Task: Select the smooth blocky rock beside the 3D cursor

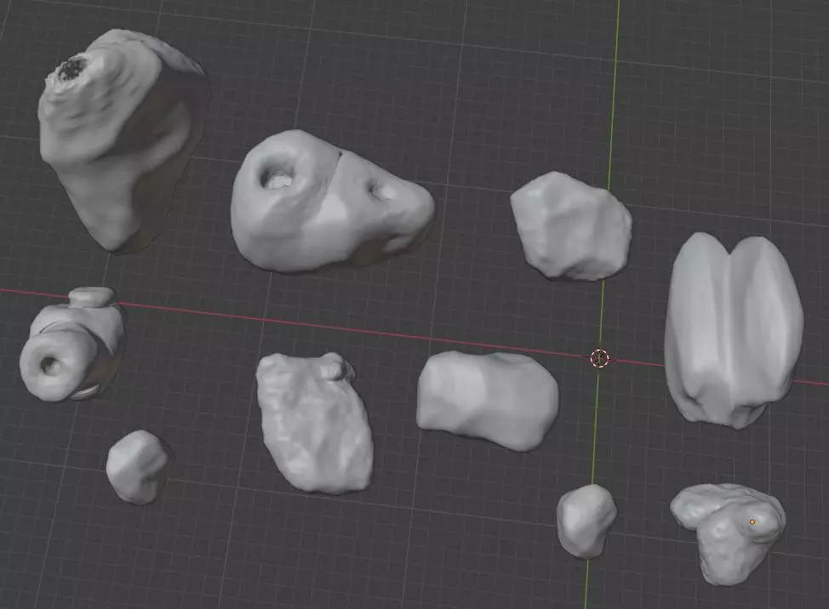Action: (x=487, y=401)
